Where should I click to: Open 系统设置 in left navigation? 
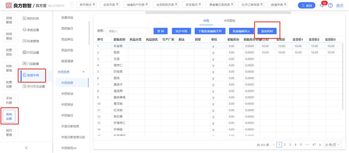(9, 116)
